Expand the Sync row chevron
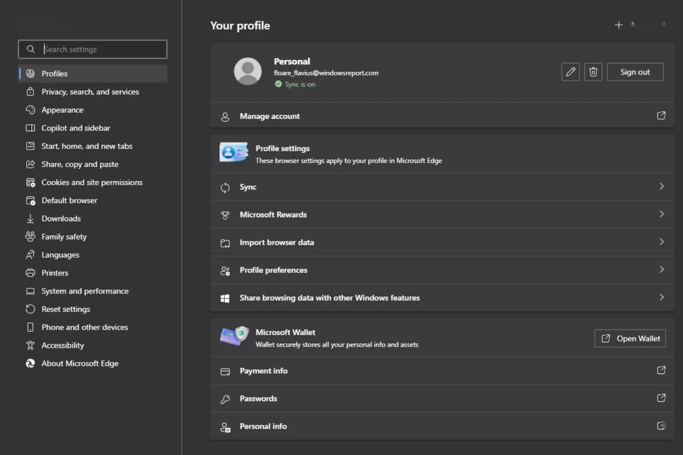 point(662,186)
